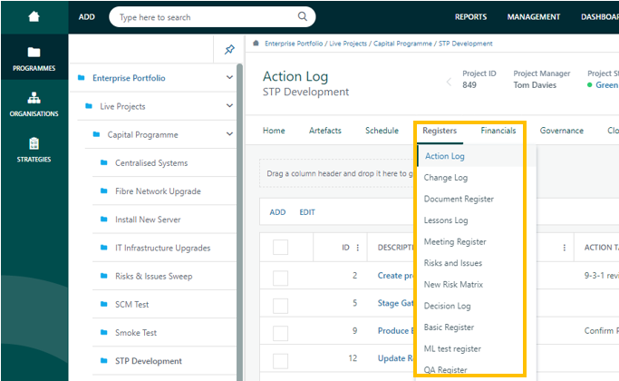Collapse the Capital Programme chevron
Image resolution: width=619 pixels, height=381 pixels.
[x=229, y=134]
